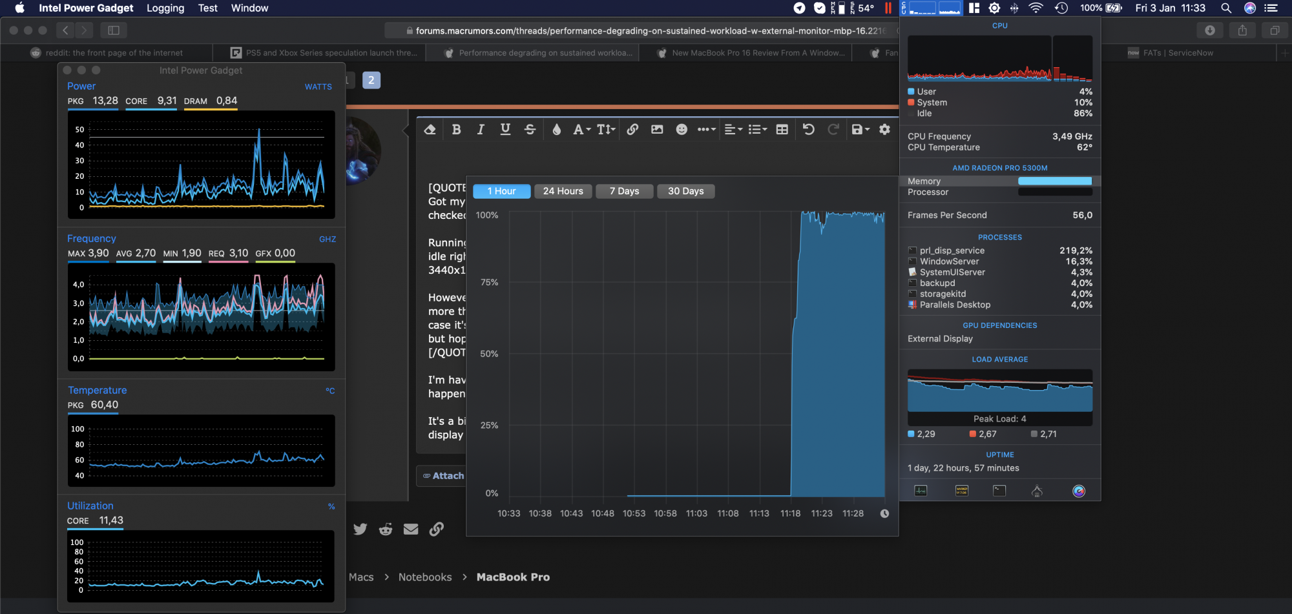Open the font size dropdown
1292x614 pixels.
click(606, 129)
